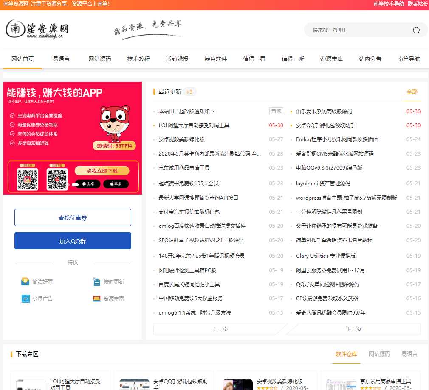Open the 绿色软件 navigation menu

point(216,59)
